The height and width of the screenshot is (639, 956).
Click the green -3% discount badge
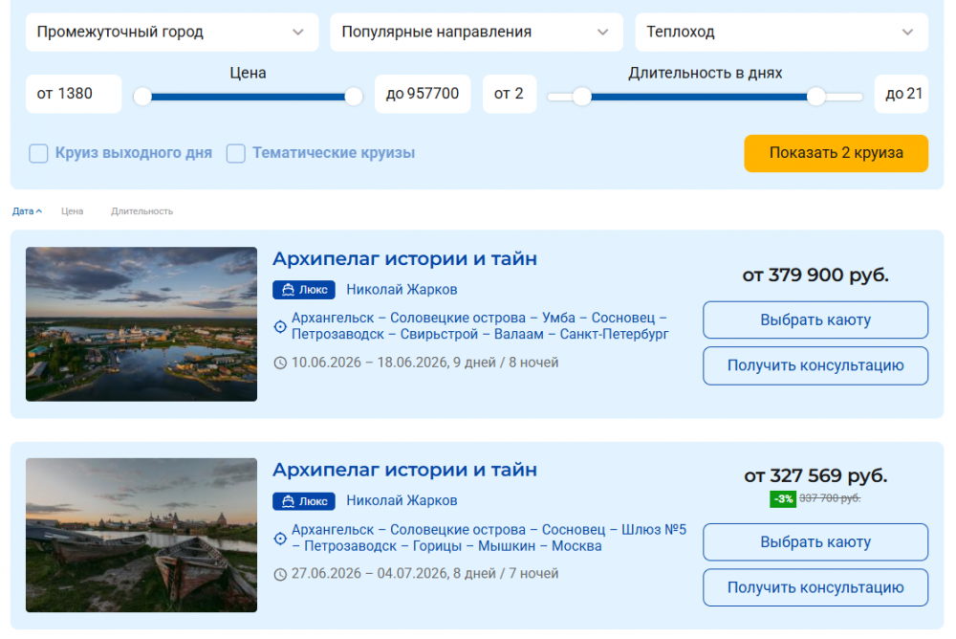pos(782,498)
